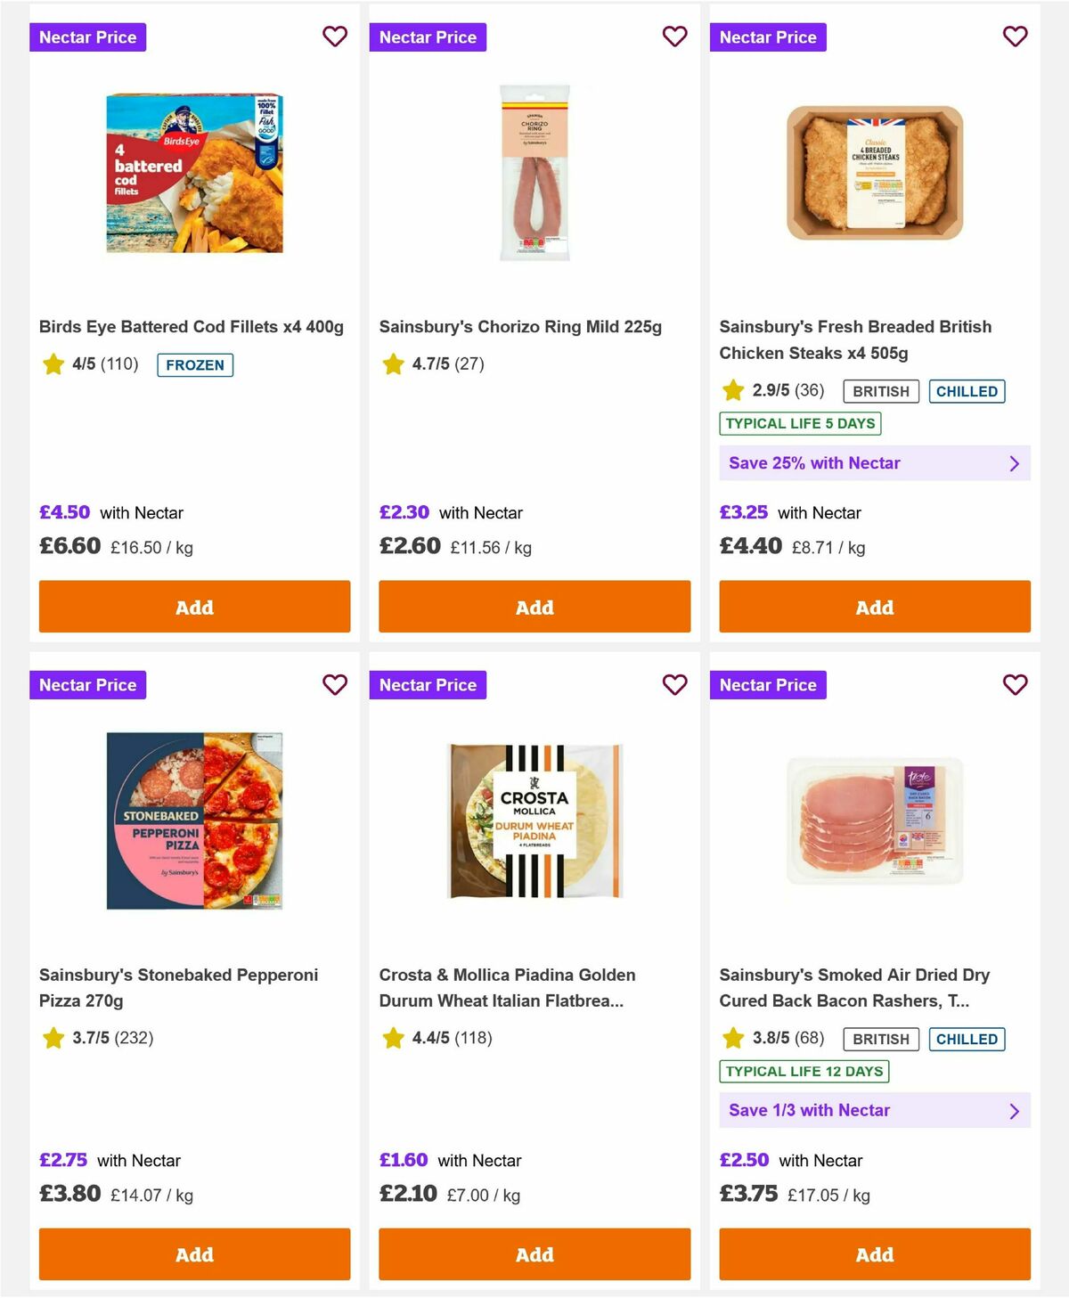Image resolution: width=1069 pixels, height=1298 pixels.
Task: Click the Nectar Price badge on the chorizo ring
Action: 428,37
